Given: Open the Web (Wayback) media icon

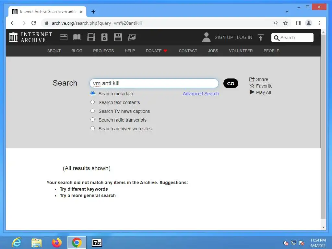Looking at the screenshot, I should click(x=63, y=38).
